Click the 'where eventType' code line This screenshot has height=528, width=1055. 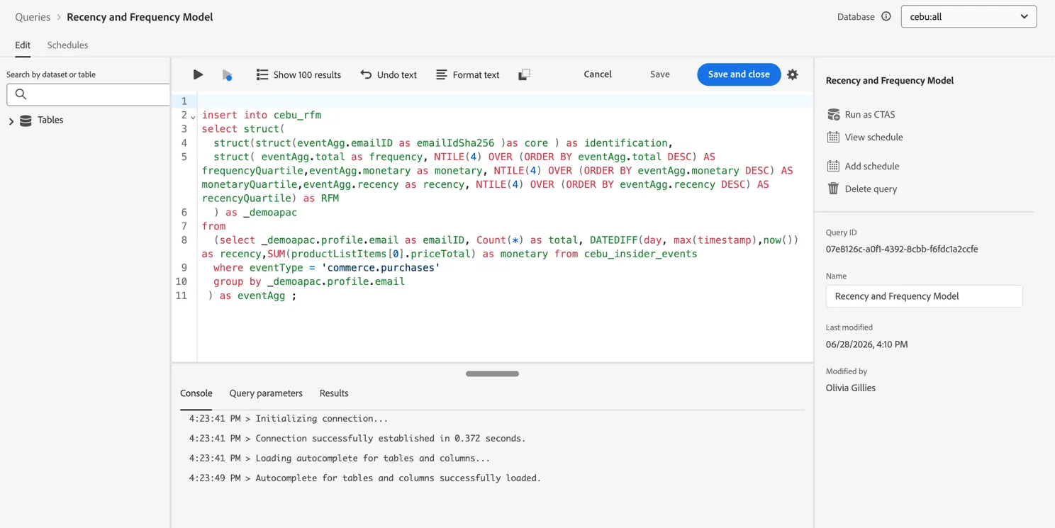(327, 268)
